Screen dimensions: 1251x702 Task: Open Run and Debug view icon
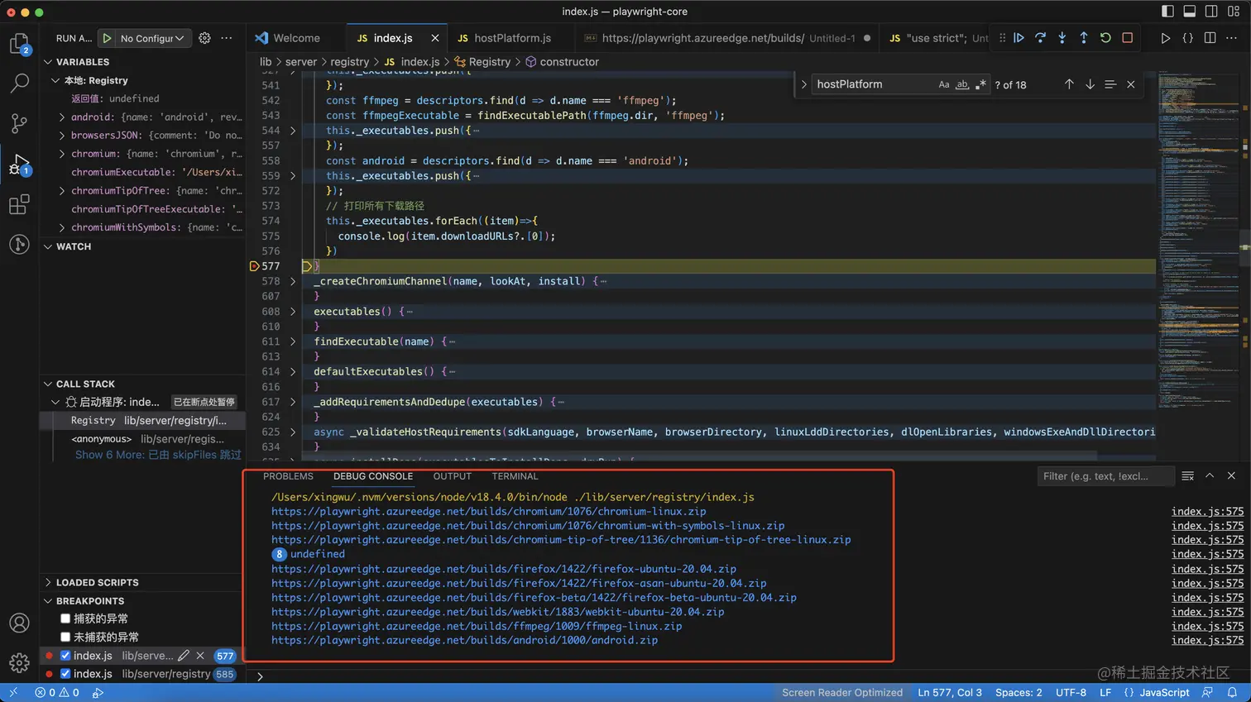coord(19,164)
